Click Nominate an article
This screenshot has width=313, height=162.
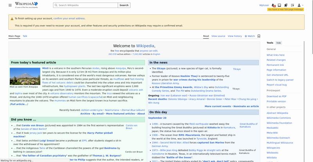pos(246,106)
